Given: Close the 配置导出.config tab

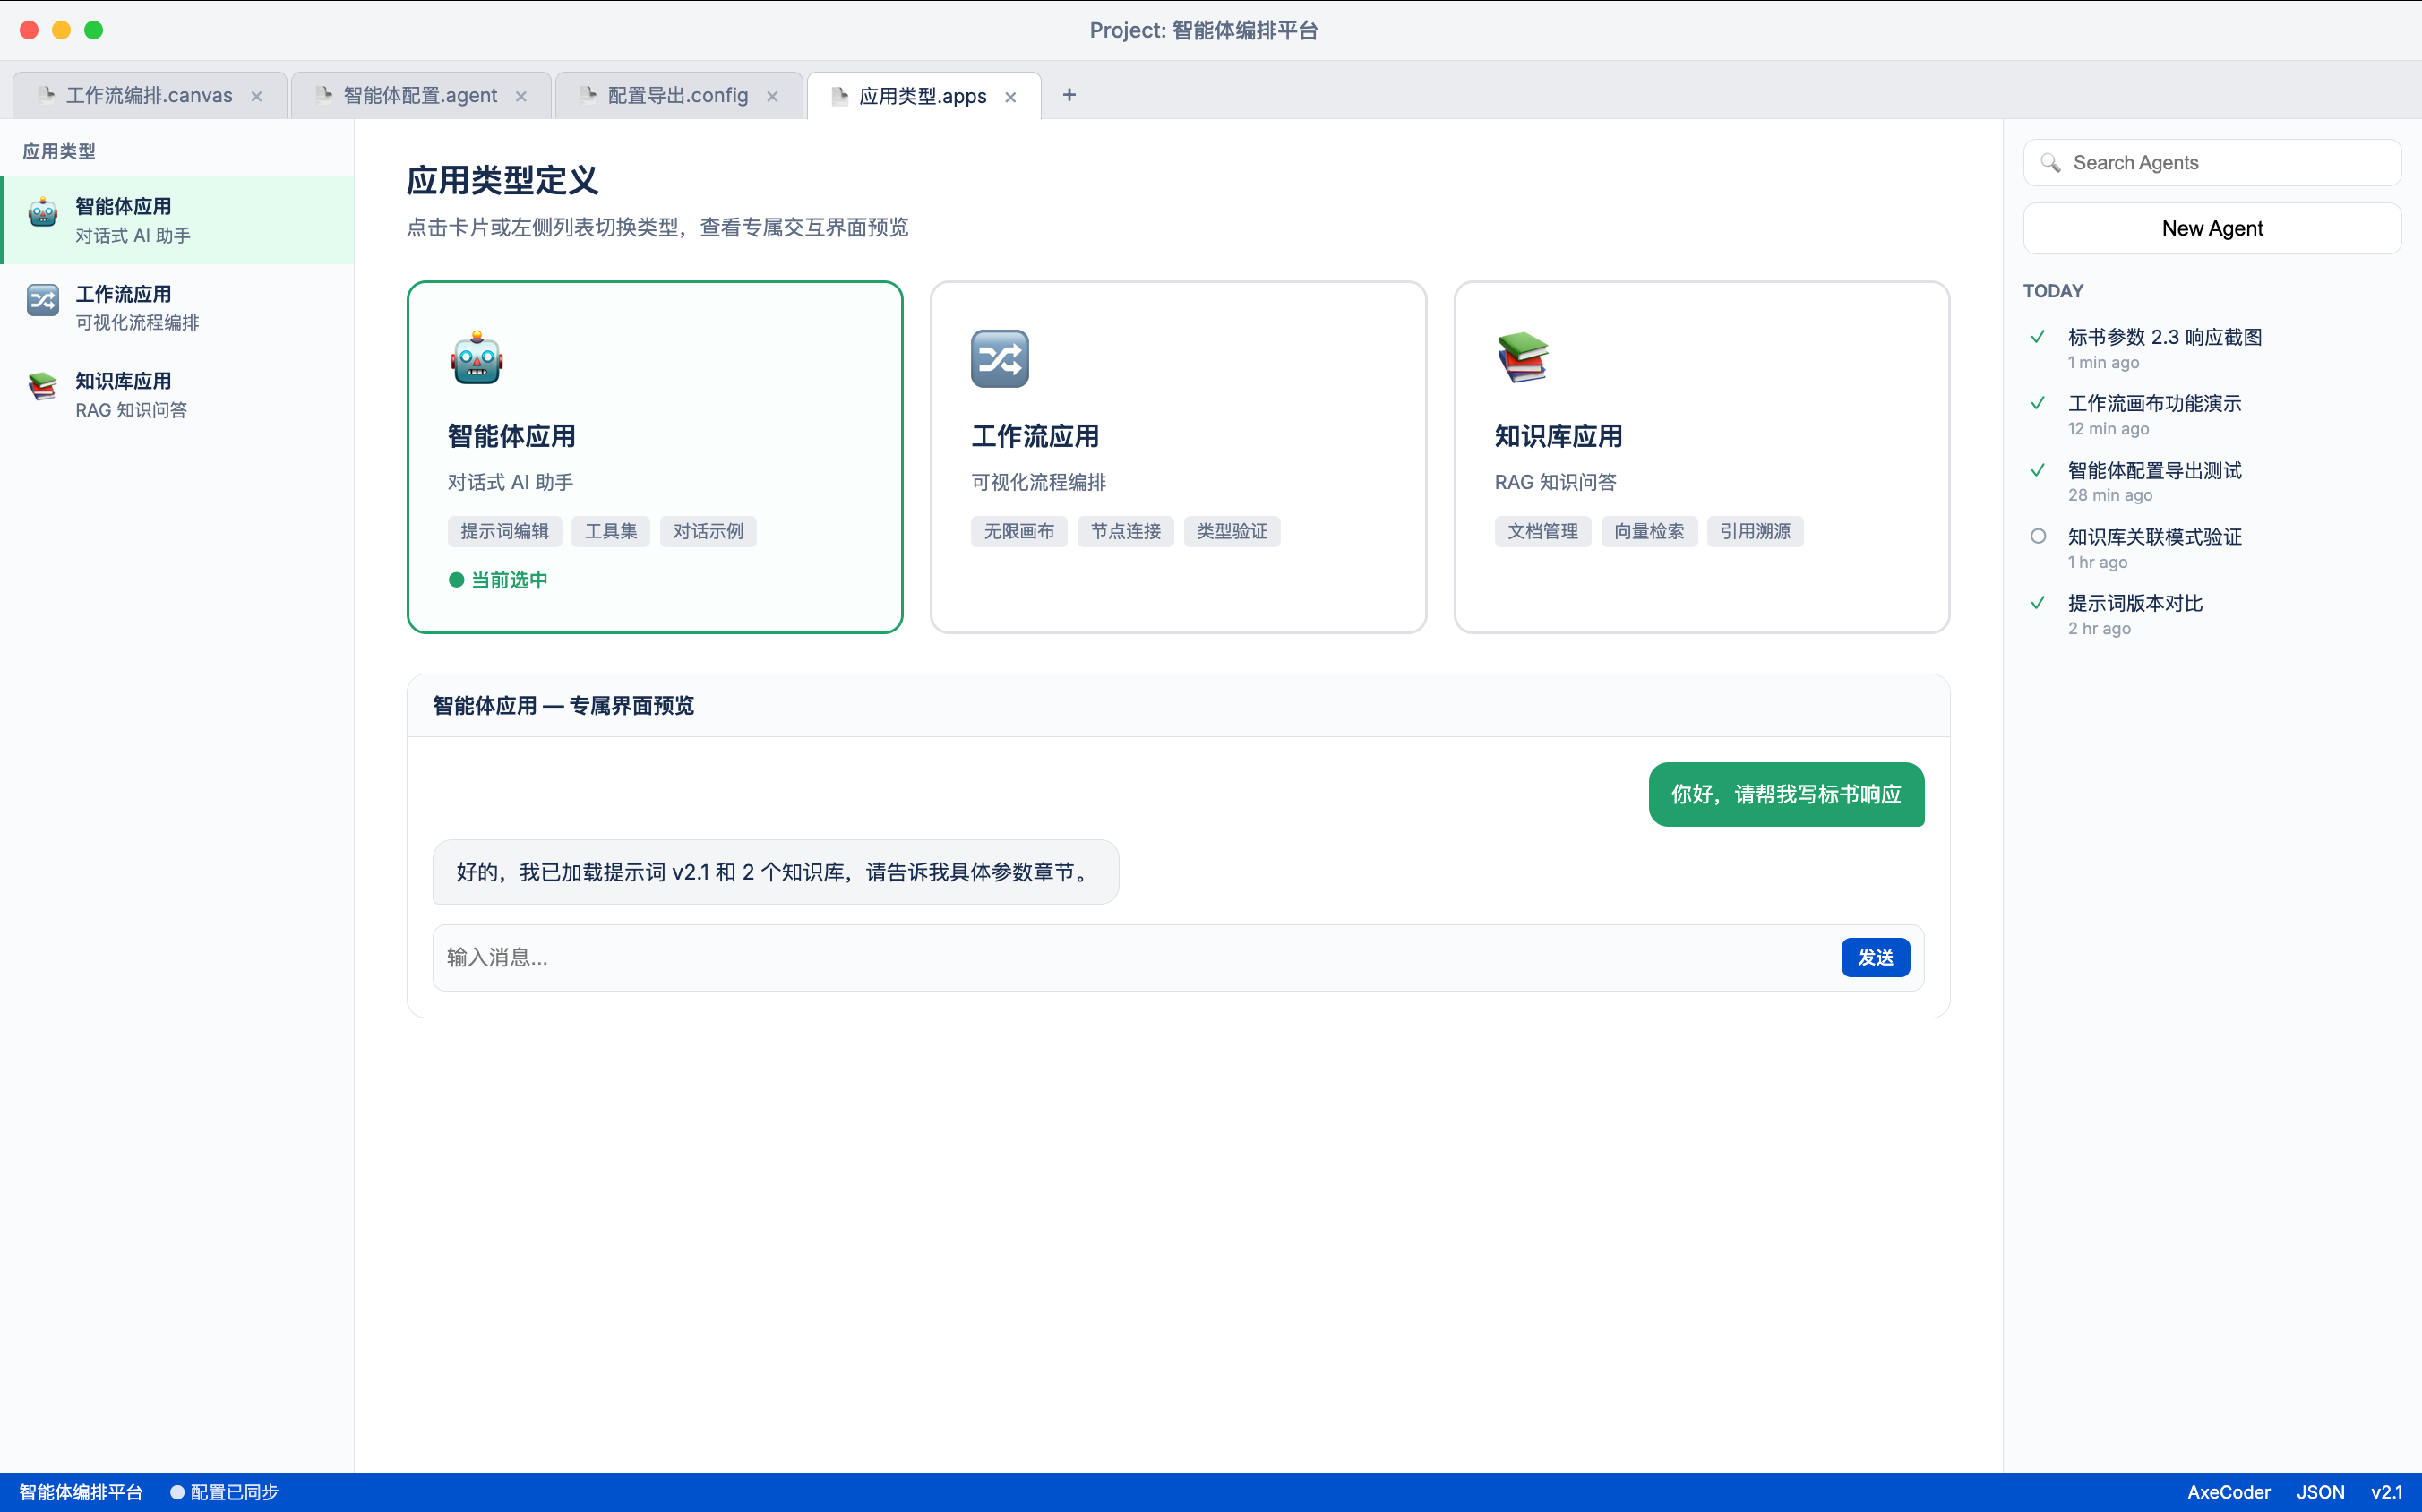Looking at the screenshot, I should coord(772,96).
